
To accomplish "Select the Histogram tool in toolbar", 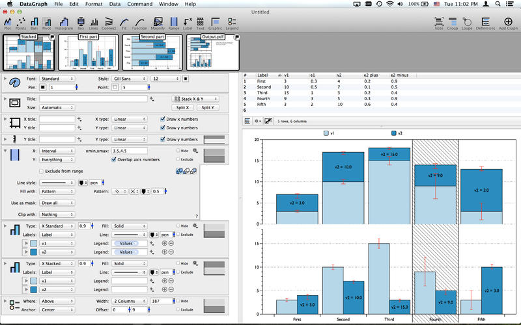I will (64, 23).
